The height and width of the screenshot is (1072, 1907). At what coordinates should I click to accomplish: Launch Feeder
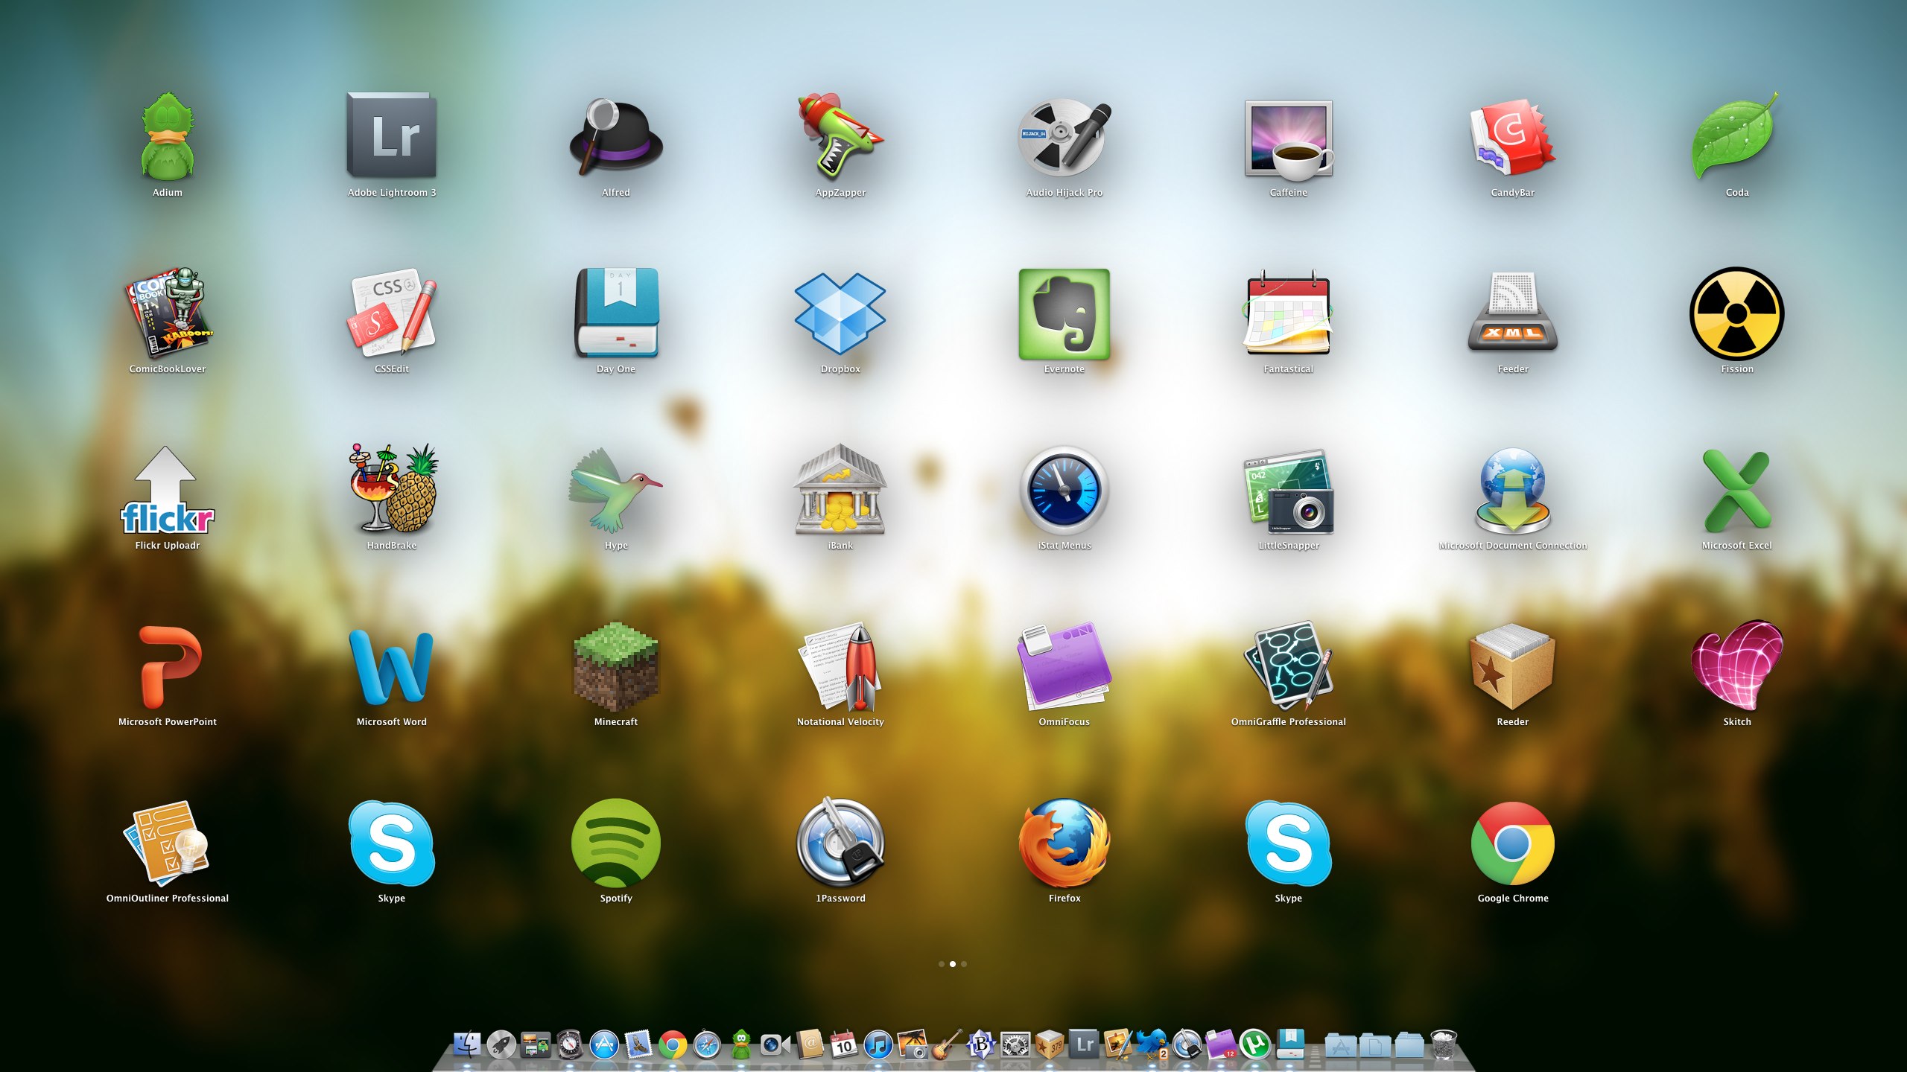[x=1513, y=313]
